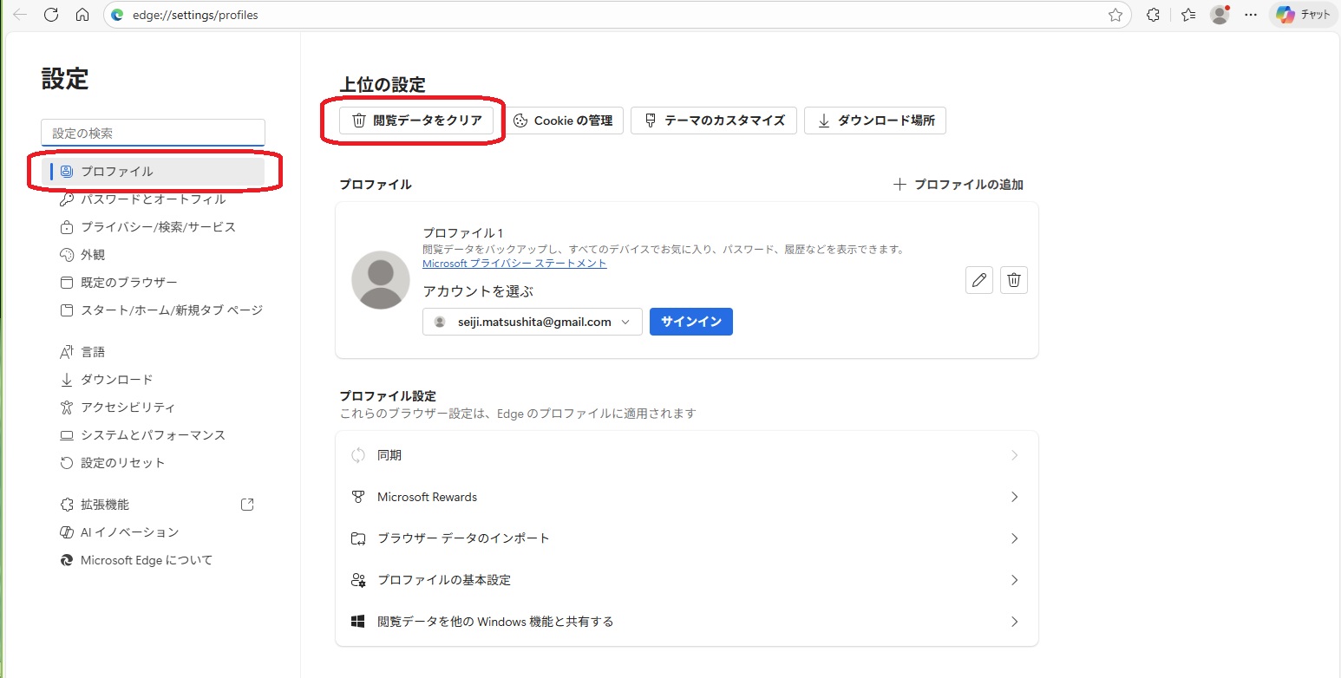Delete プロファイル 1 with the trash icon
The height and width of the screenshot is (678, 1341).
[x=1014, y=280]
